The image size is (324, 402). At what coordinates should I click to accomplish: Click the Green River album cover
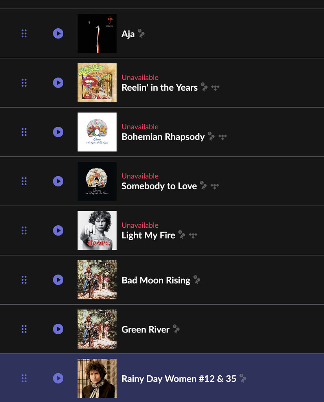click(x=97, y=329)
